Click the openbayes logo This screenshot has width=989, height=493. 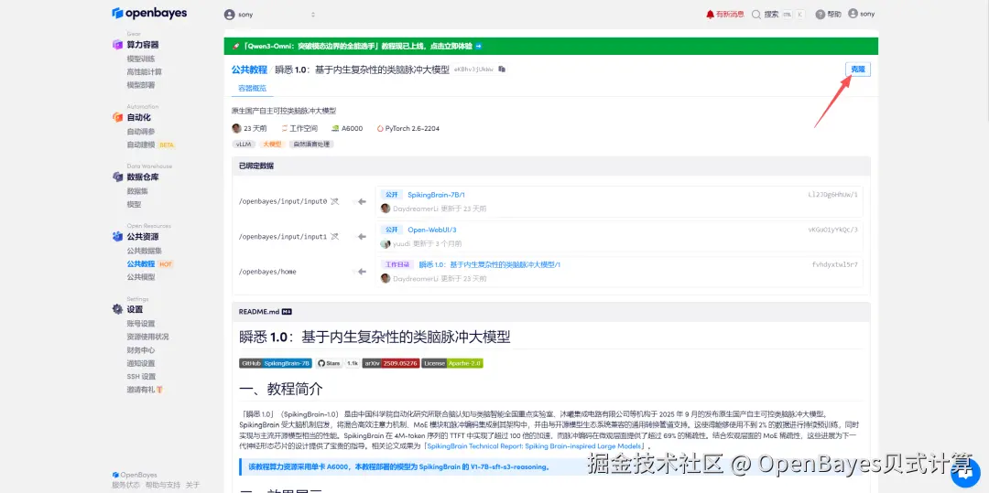[149, 13]
